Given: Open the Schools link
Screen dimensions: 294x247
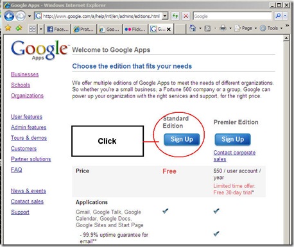Looking at the screenshot, I should tap(21, 85).
